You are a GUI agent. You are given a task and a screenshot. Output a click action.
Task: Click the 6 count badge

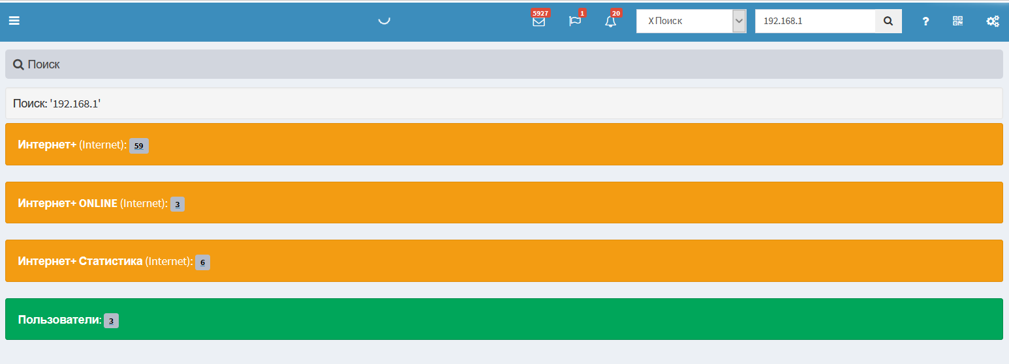pyautogui.click(x=202, y=262)
